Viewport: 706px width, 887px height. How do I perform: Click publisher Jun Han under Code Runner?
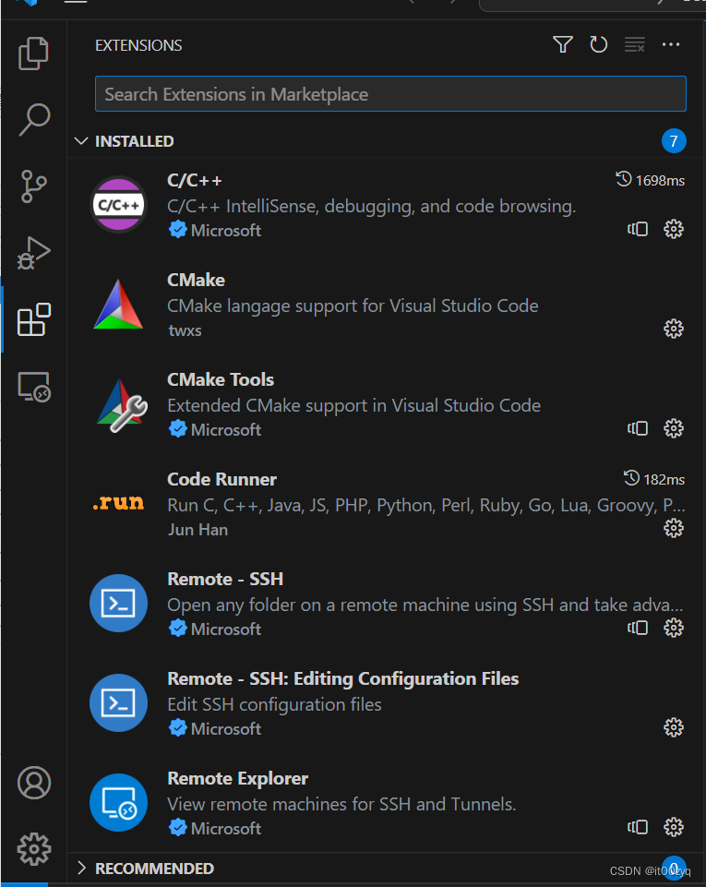[x=198, y=530]
